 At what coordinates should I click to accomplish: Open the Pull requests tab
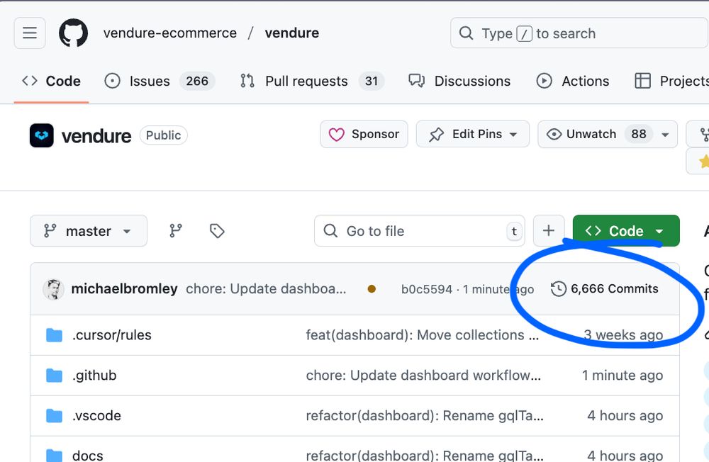click(x=312, y=81)
